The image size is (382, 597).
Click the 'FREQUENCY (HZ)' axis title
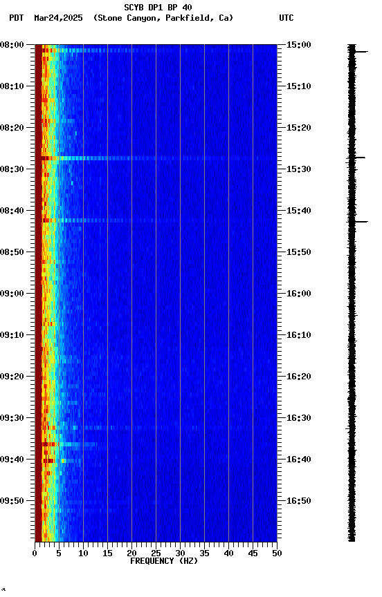164,561
